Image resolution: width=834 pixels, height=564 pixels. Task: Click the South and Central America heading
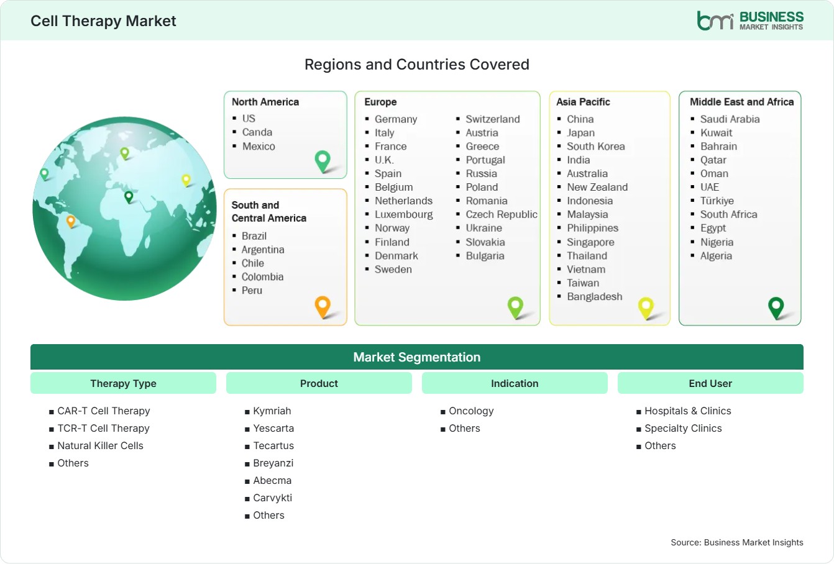pos(269,211)
